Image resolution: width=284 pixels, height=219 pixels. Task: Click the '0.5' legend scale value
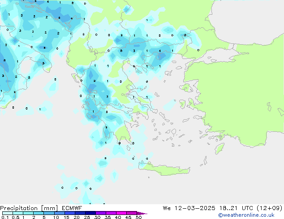[x=16, y=217]
